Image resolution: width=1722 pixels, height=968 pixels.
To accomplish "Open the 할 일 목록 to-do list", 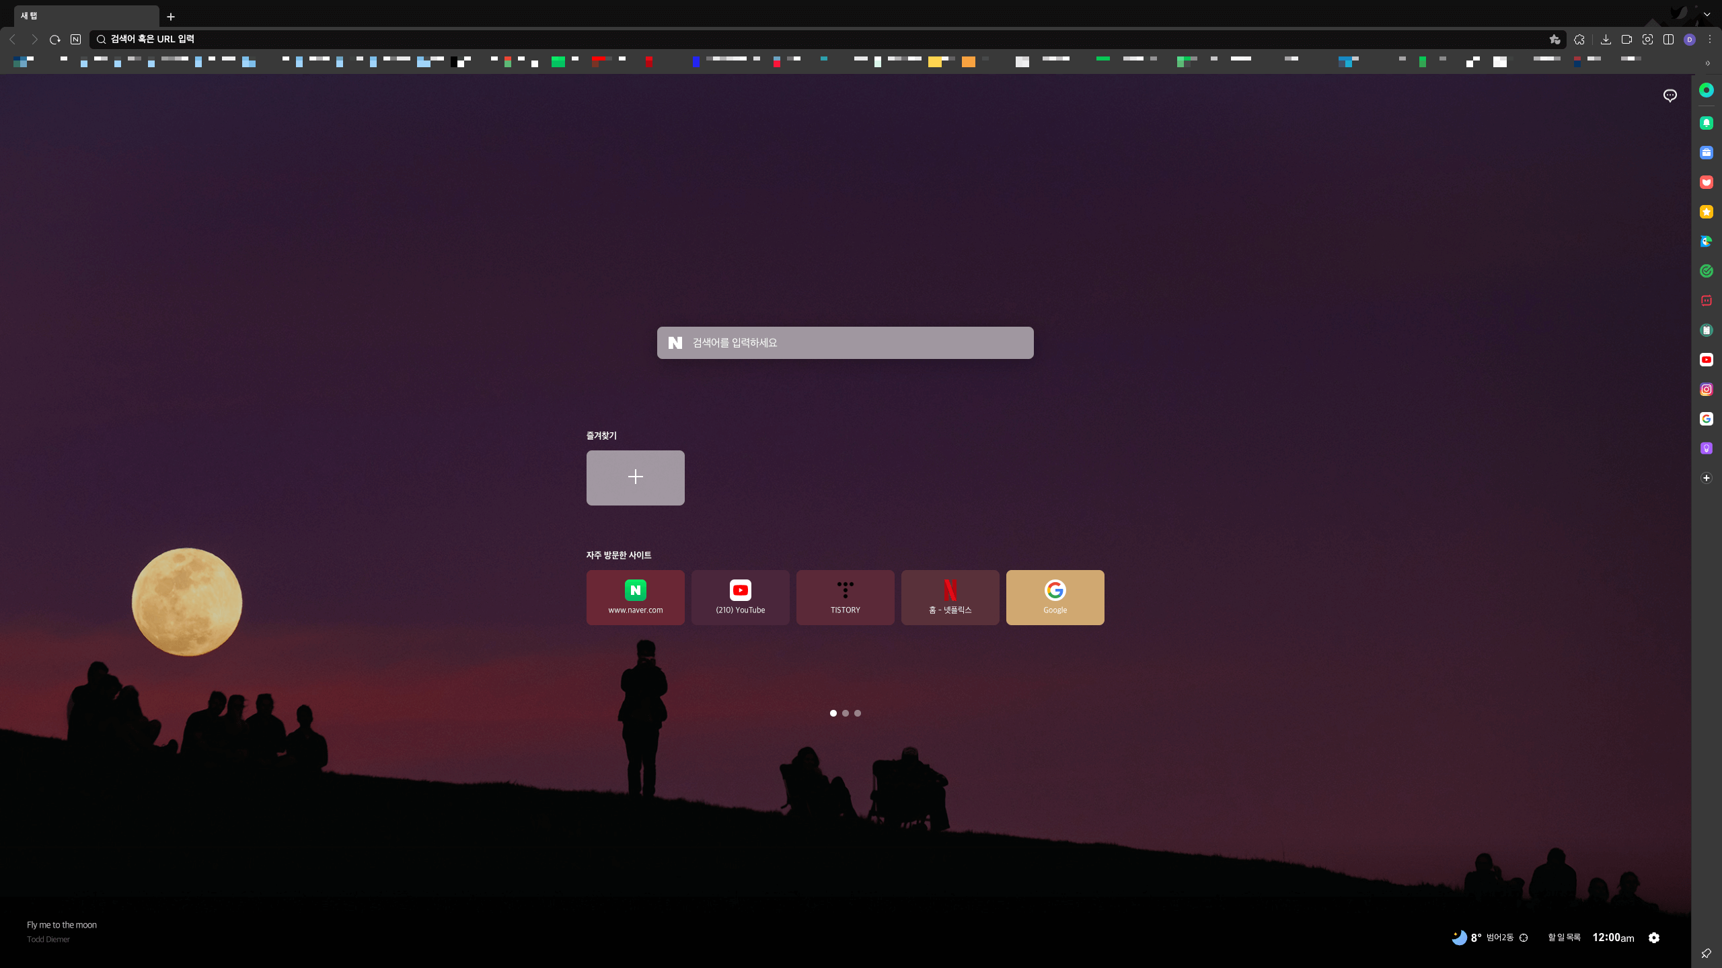I will tap(1564, 938).
